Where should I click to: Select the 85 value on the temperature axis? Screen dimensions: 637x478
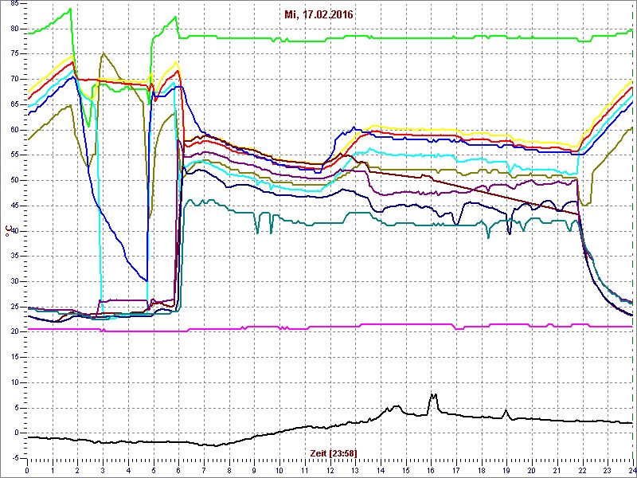coord(14,4)
